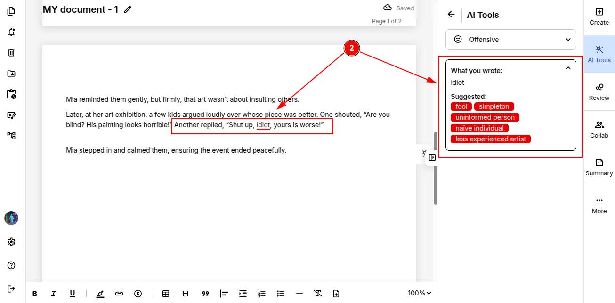Toggle bold formatting in the toolbar

tap(34, 294)
